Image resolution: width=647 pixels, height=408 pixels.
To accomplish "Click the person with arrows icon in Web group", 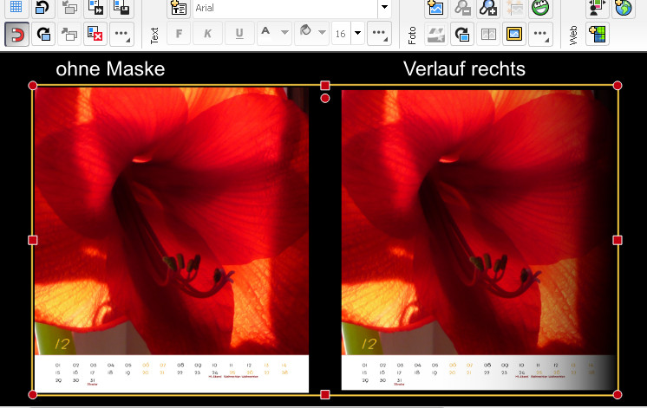I will tap(597, 8).
